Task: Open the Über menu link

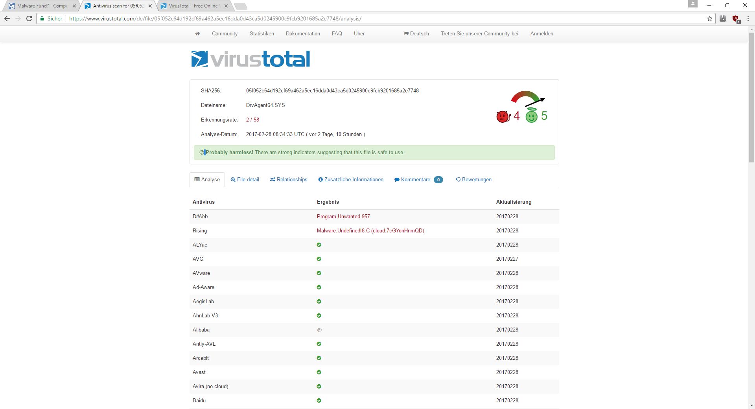Action: coord(359,34)
